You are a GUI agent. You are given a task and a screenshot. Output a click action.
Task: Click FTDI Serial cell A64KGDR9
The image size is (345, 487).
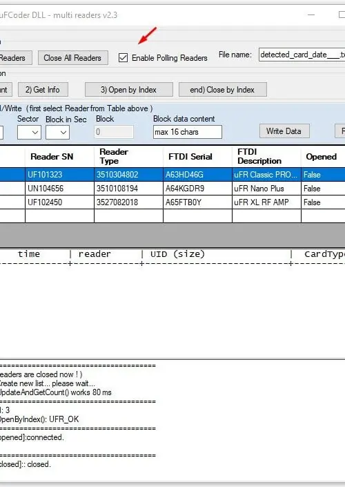point(197,189)
